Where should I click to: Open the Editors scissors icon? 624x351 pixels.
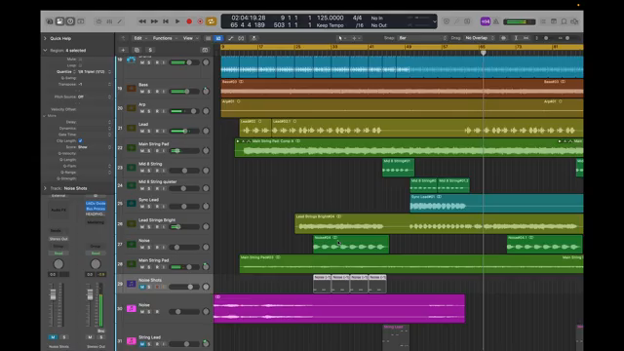(120, 21)
